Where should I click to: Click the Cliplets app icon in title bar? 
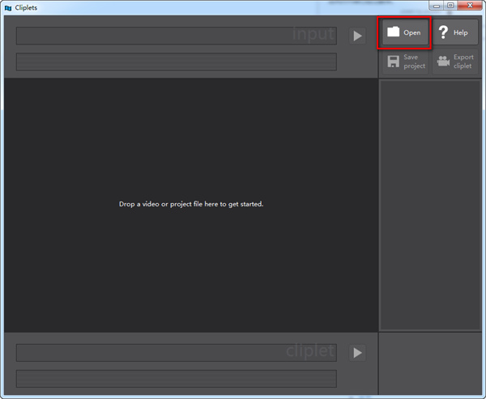[7, 6]
